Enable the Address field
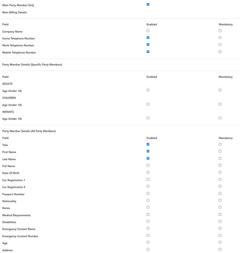The image size is (240, 253). (148, 250)
